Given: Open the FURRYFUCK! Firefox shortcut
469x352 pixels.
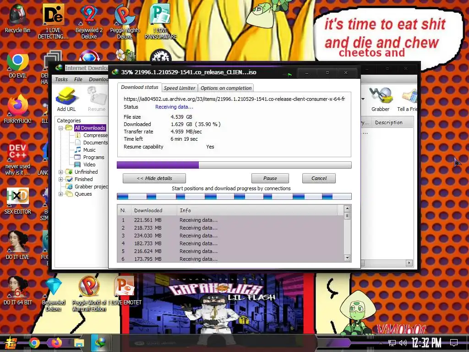Looking at the screenshot, I should pyautogui.click(x=18, y=109).
